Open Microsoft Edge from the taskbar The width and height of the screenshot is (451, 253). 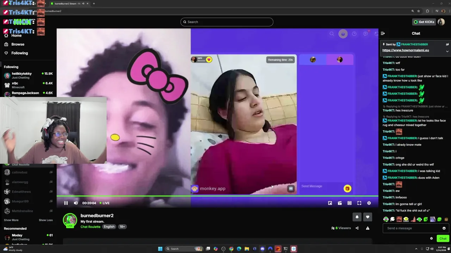click(239, 249)
